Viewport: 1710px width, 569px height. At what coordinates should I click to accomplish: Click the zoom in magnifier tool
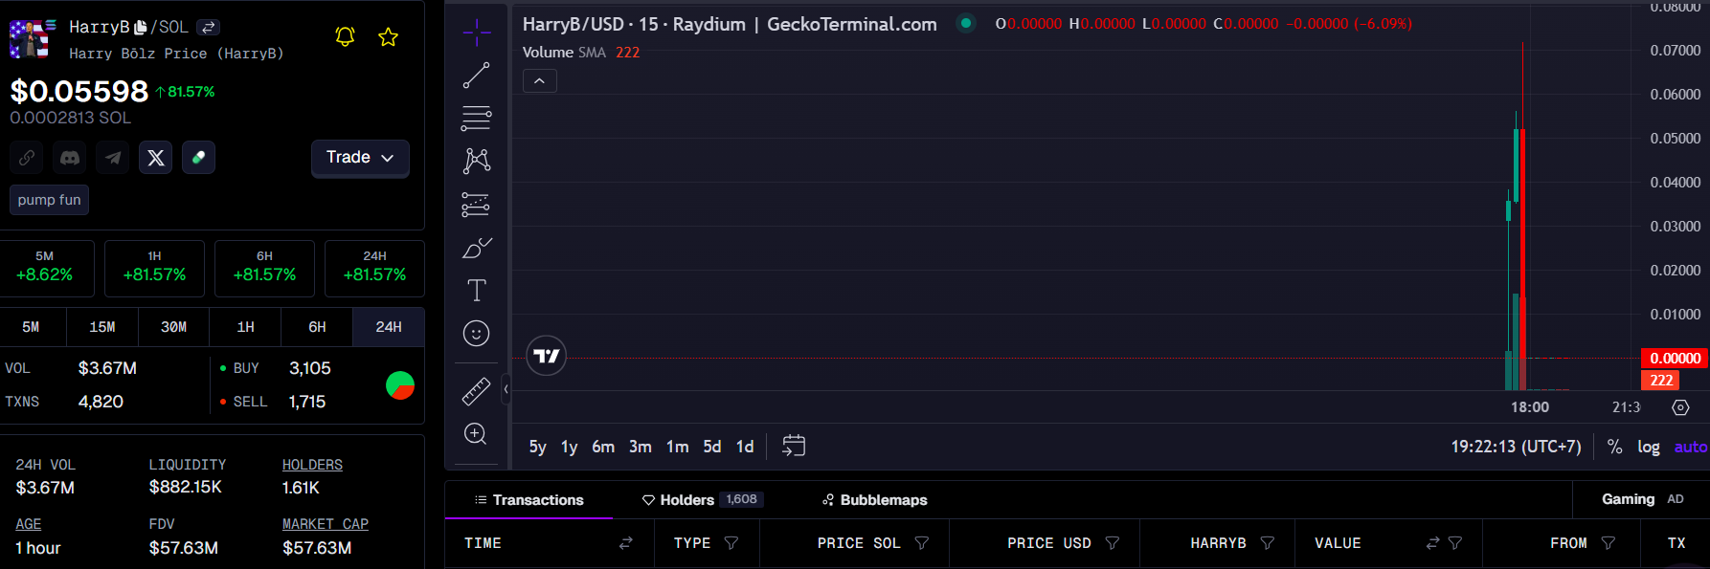(x=476, y=434)
